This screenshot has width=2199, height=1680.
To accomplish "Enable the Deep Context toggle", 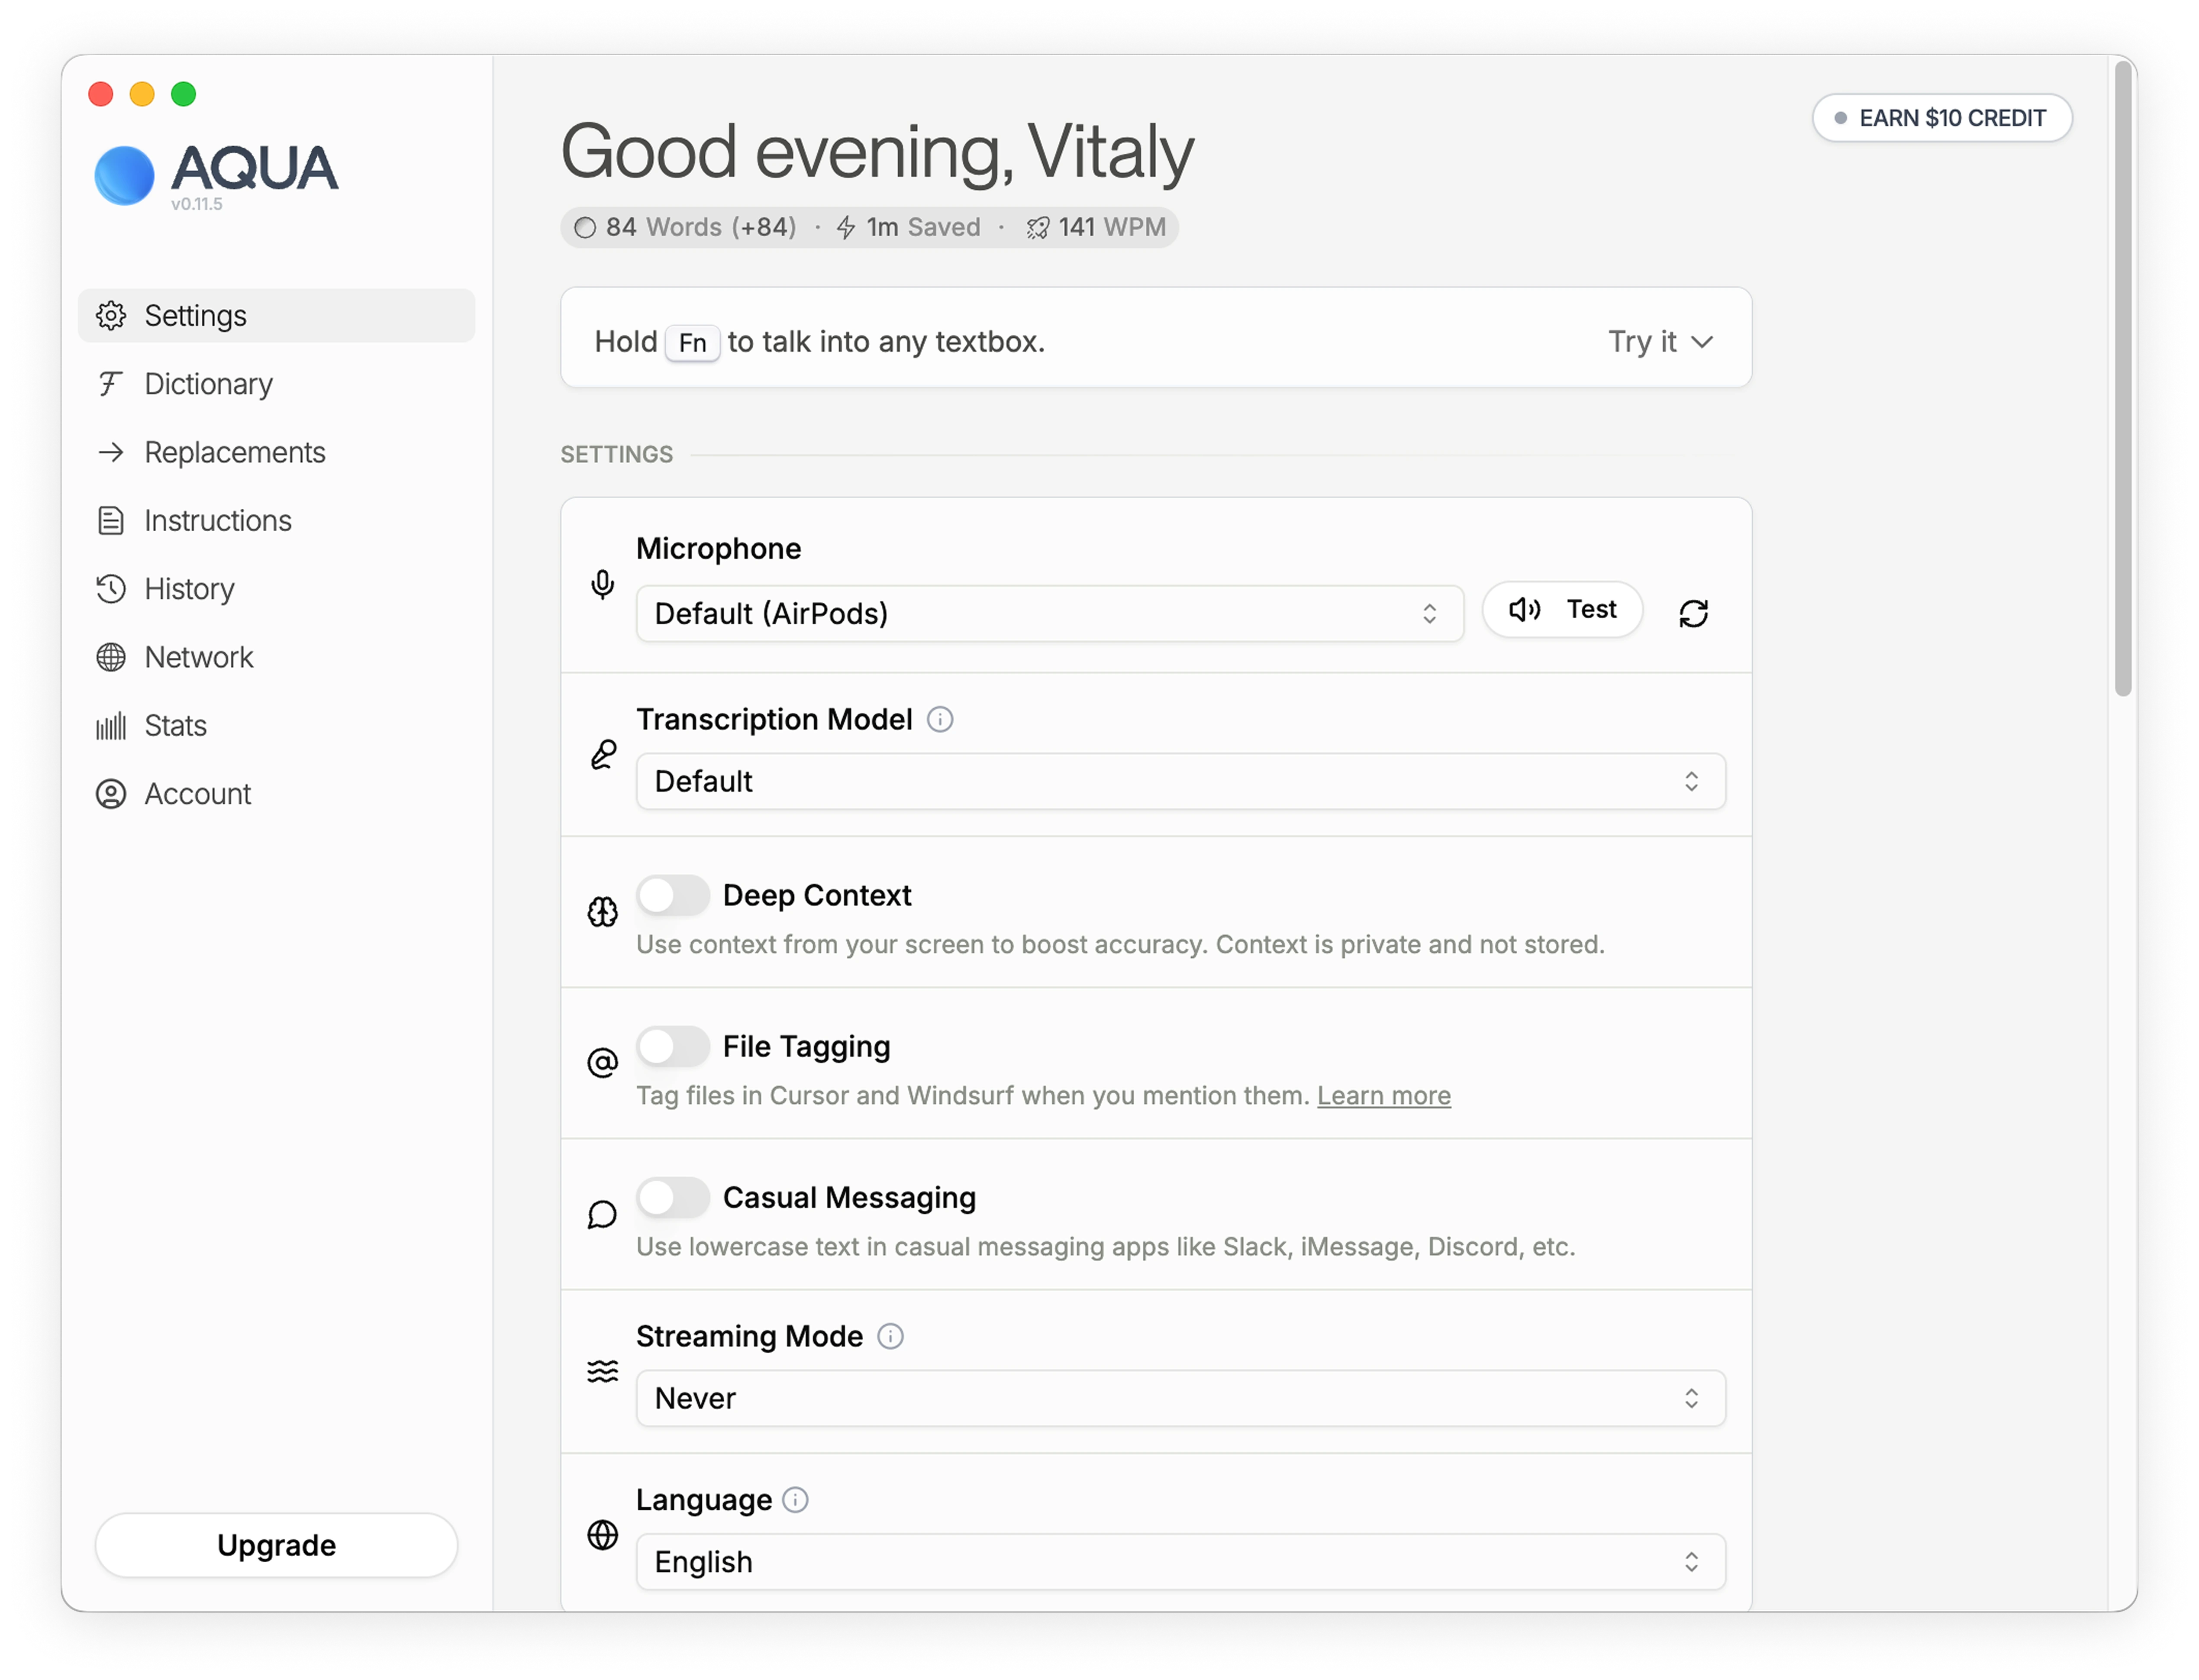I will coord(673,895).
